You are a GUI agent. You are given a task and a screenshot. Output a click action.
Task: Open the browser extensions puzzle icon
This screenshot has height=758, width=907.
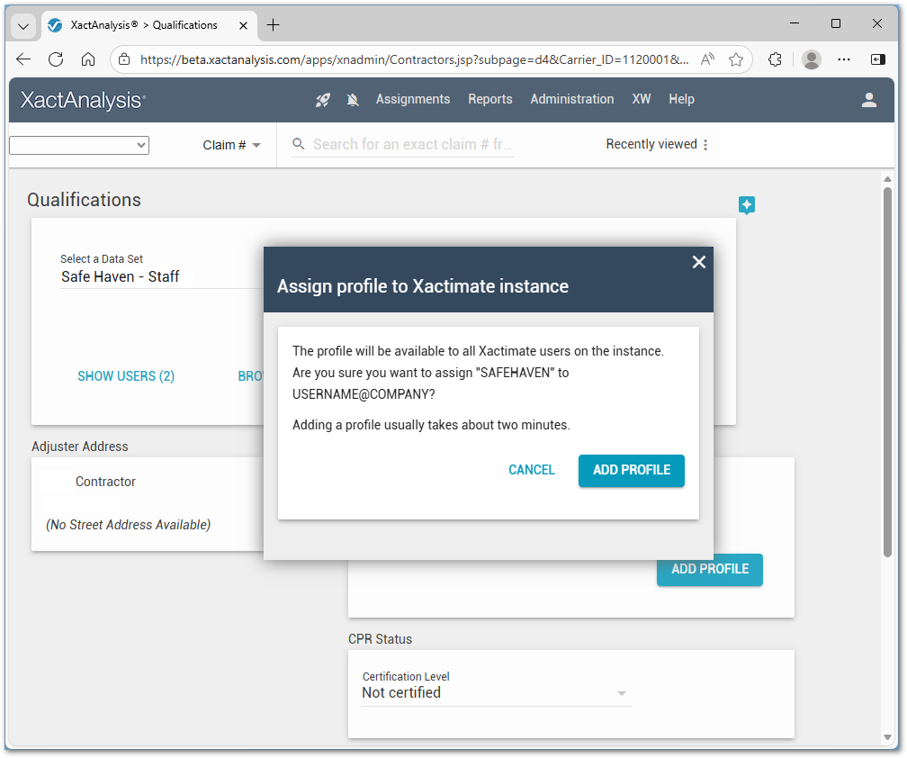(775, 59)
